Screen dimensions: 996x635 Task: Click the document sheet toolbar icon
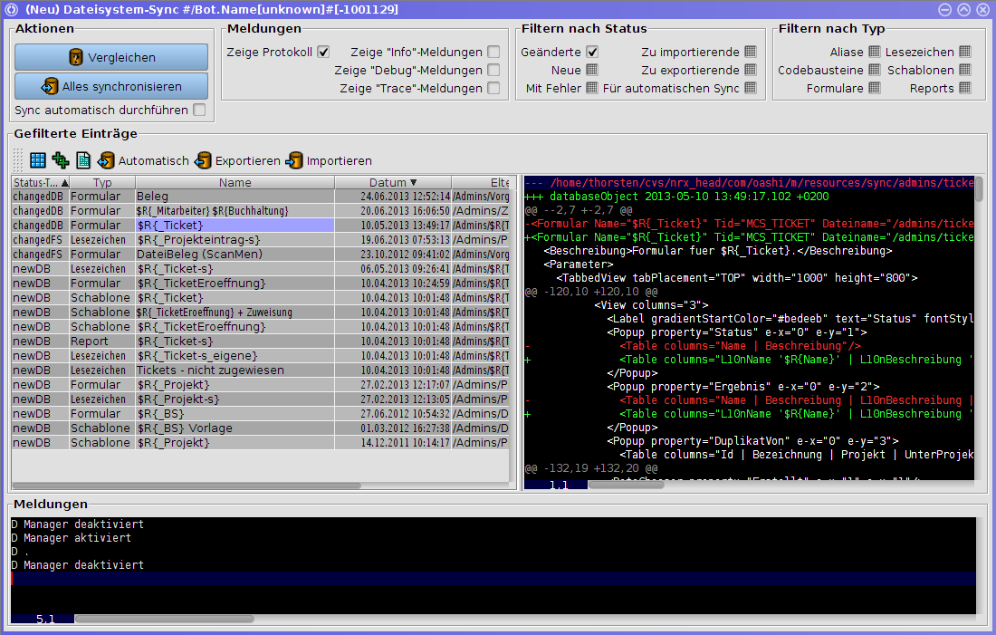click(x=83, y=160)
